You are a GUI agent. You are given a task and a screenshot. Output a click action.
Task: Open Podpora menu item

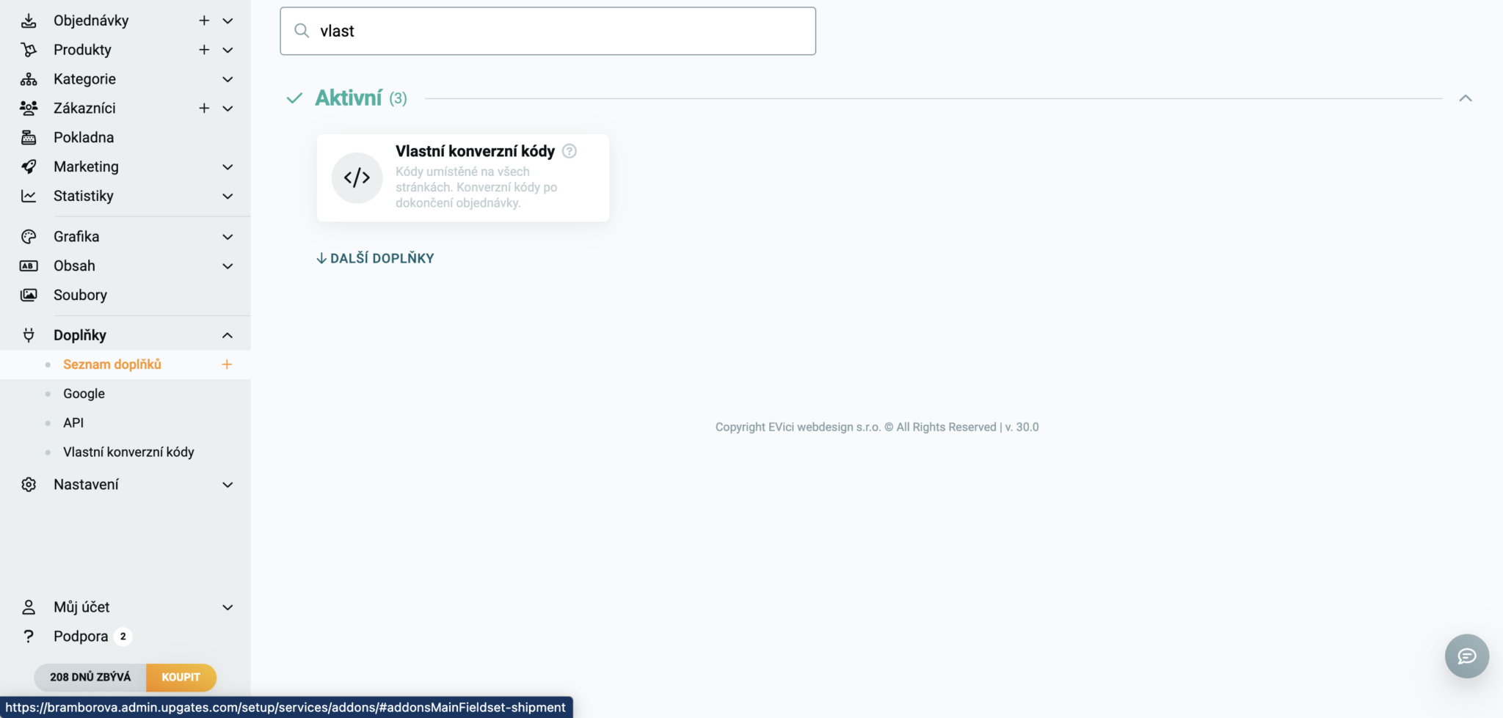click(x=81, y=637)
